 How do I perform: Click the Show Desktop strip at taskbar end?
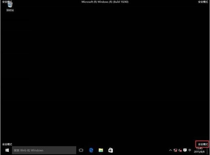pyautogui.click(x=209, y=151)
